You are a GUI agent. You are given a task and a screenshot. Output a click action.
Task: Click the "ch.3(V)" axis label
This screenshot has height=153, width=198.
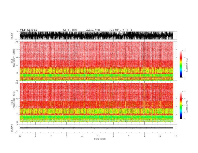(x=12, y=128)
